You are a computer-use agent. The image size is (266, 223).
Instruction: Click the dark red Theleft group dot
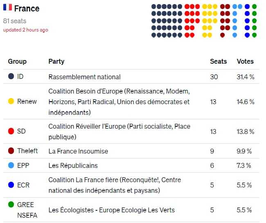click(11, 151)
